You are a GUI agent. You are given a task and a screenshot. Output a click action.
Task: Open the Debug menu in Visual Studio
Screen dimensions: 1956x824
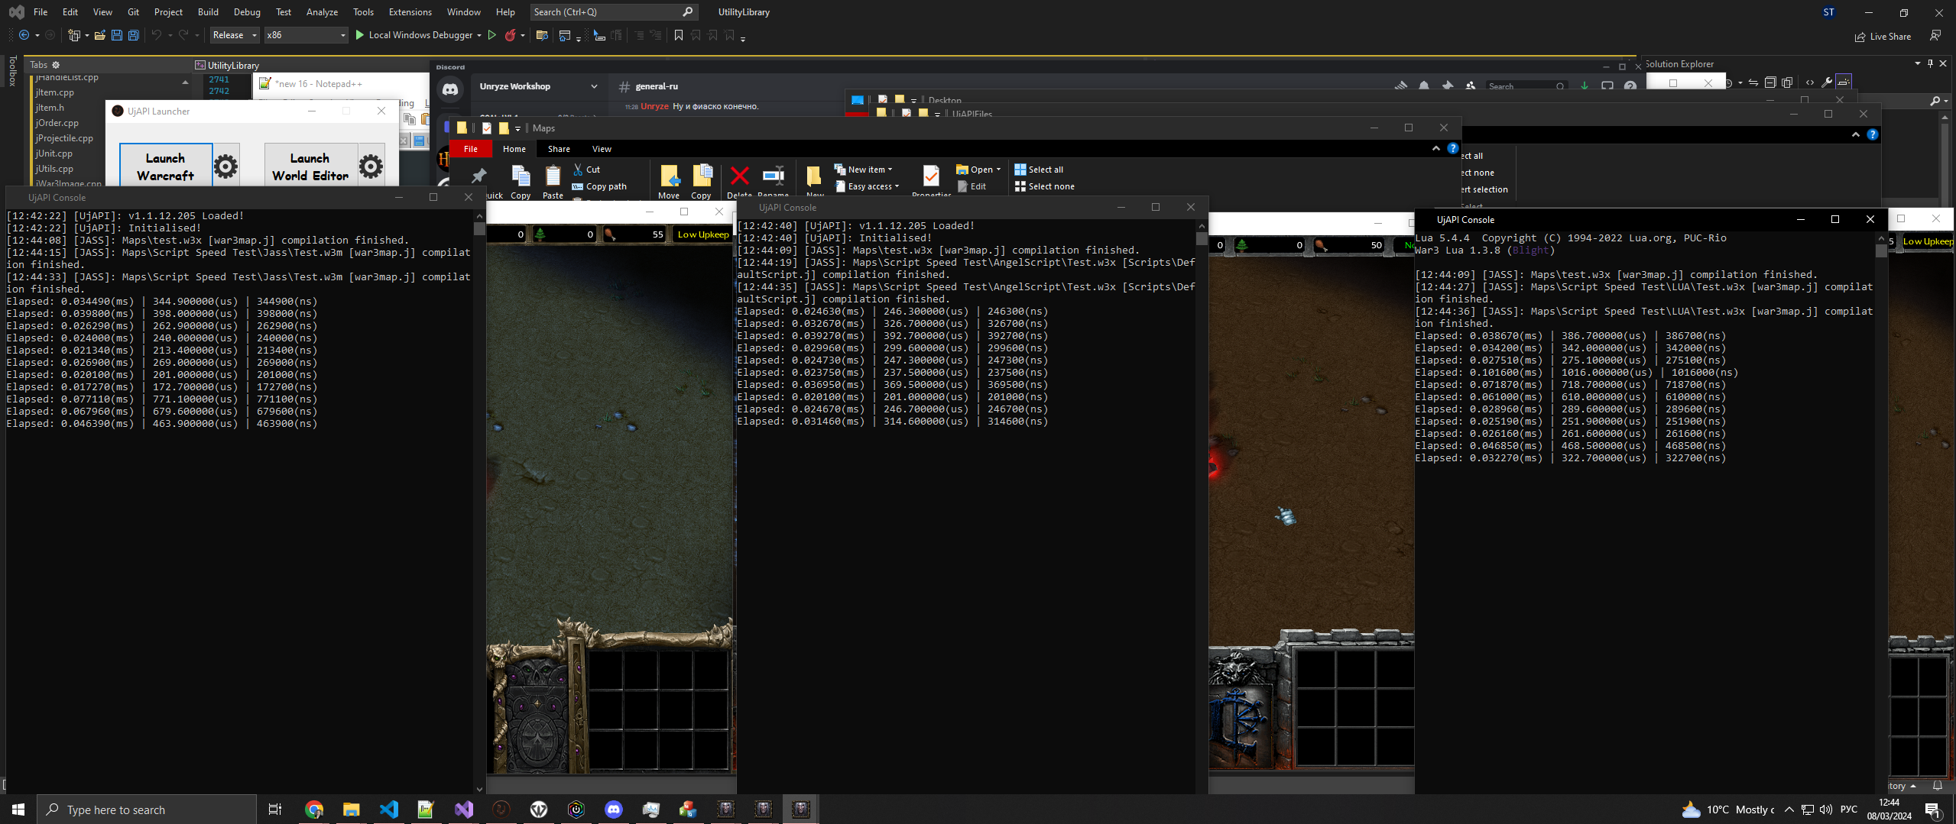247,12
